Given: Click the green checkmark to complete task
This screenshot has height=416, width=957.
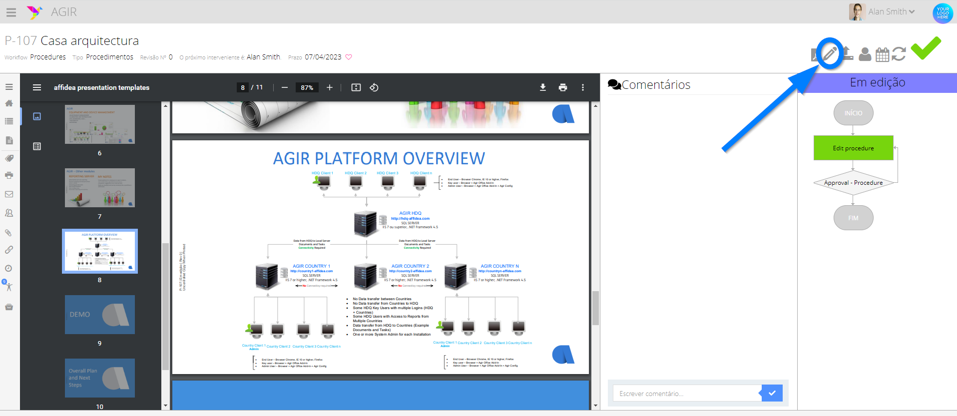Looking at the screenshot, I should tap(926, 48).
